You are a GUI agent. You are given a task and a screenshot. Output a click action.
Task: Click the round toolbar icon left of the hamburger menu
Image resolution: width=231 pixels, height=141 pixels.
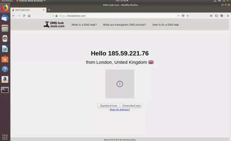(222, 16)
